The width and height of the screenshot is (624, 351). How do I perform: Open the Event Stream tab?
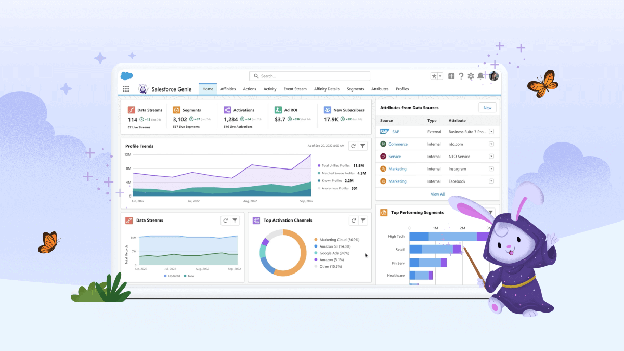click(x=295, y=89)
